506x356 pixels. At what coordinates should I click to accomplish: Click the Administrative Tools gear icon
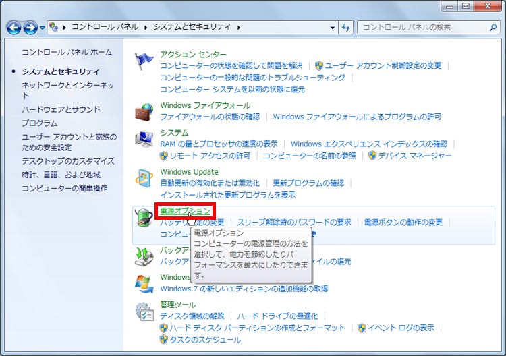144,311
